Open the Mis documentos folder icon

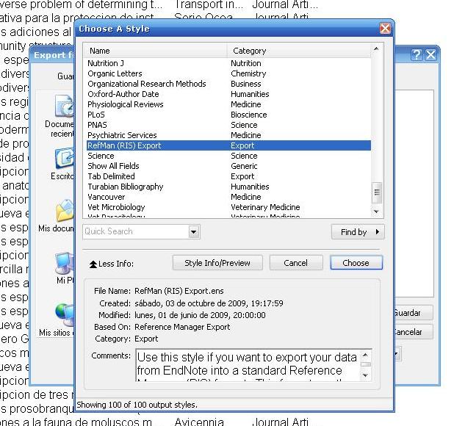coord(64,212)
